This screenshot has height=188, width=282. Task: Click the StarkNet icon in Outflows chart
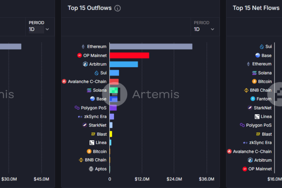85,125
